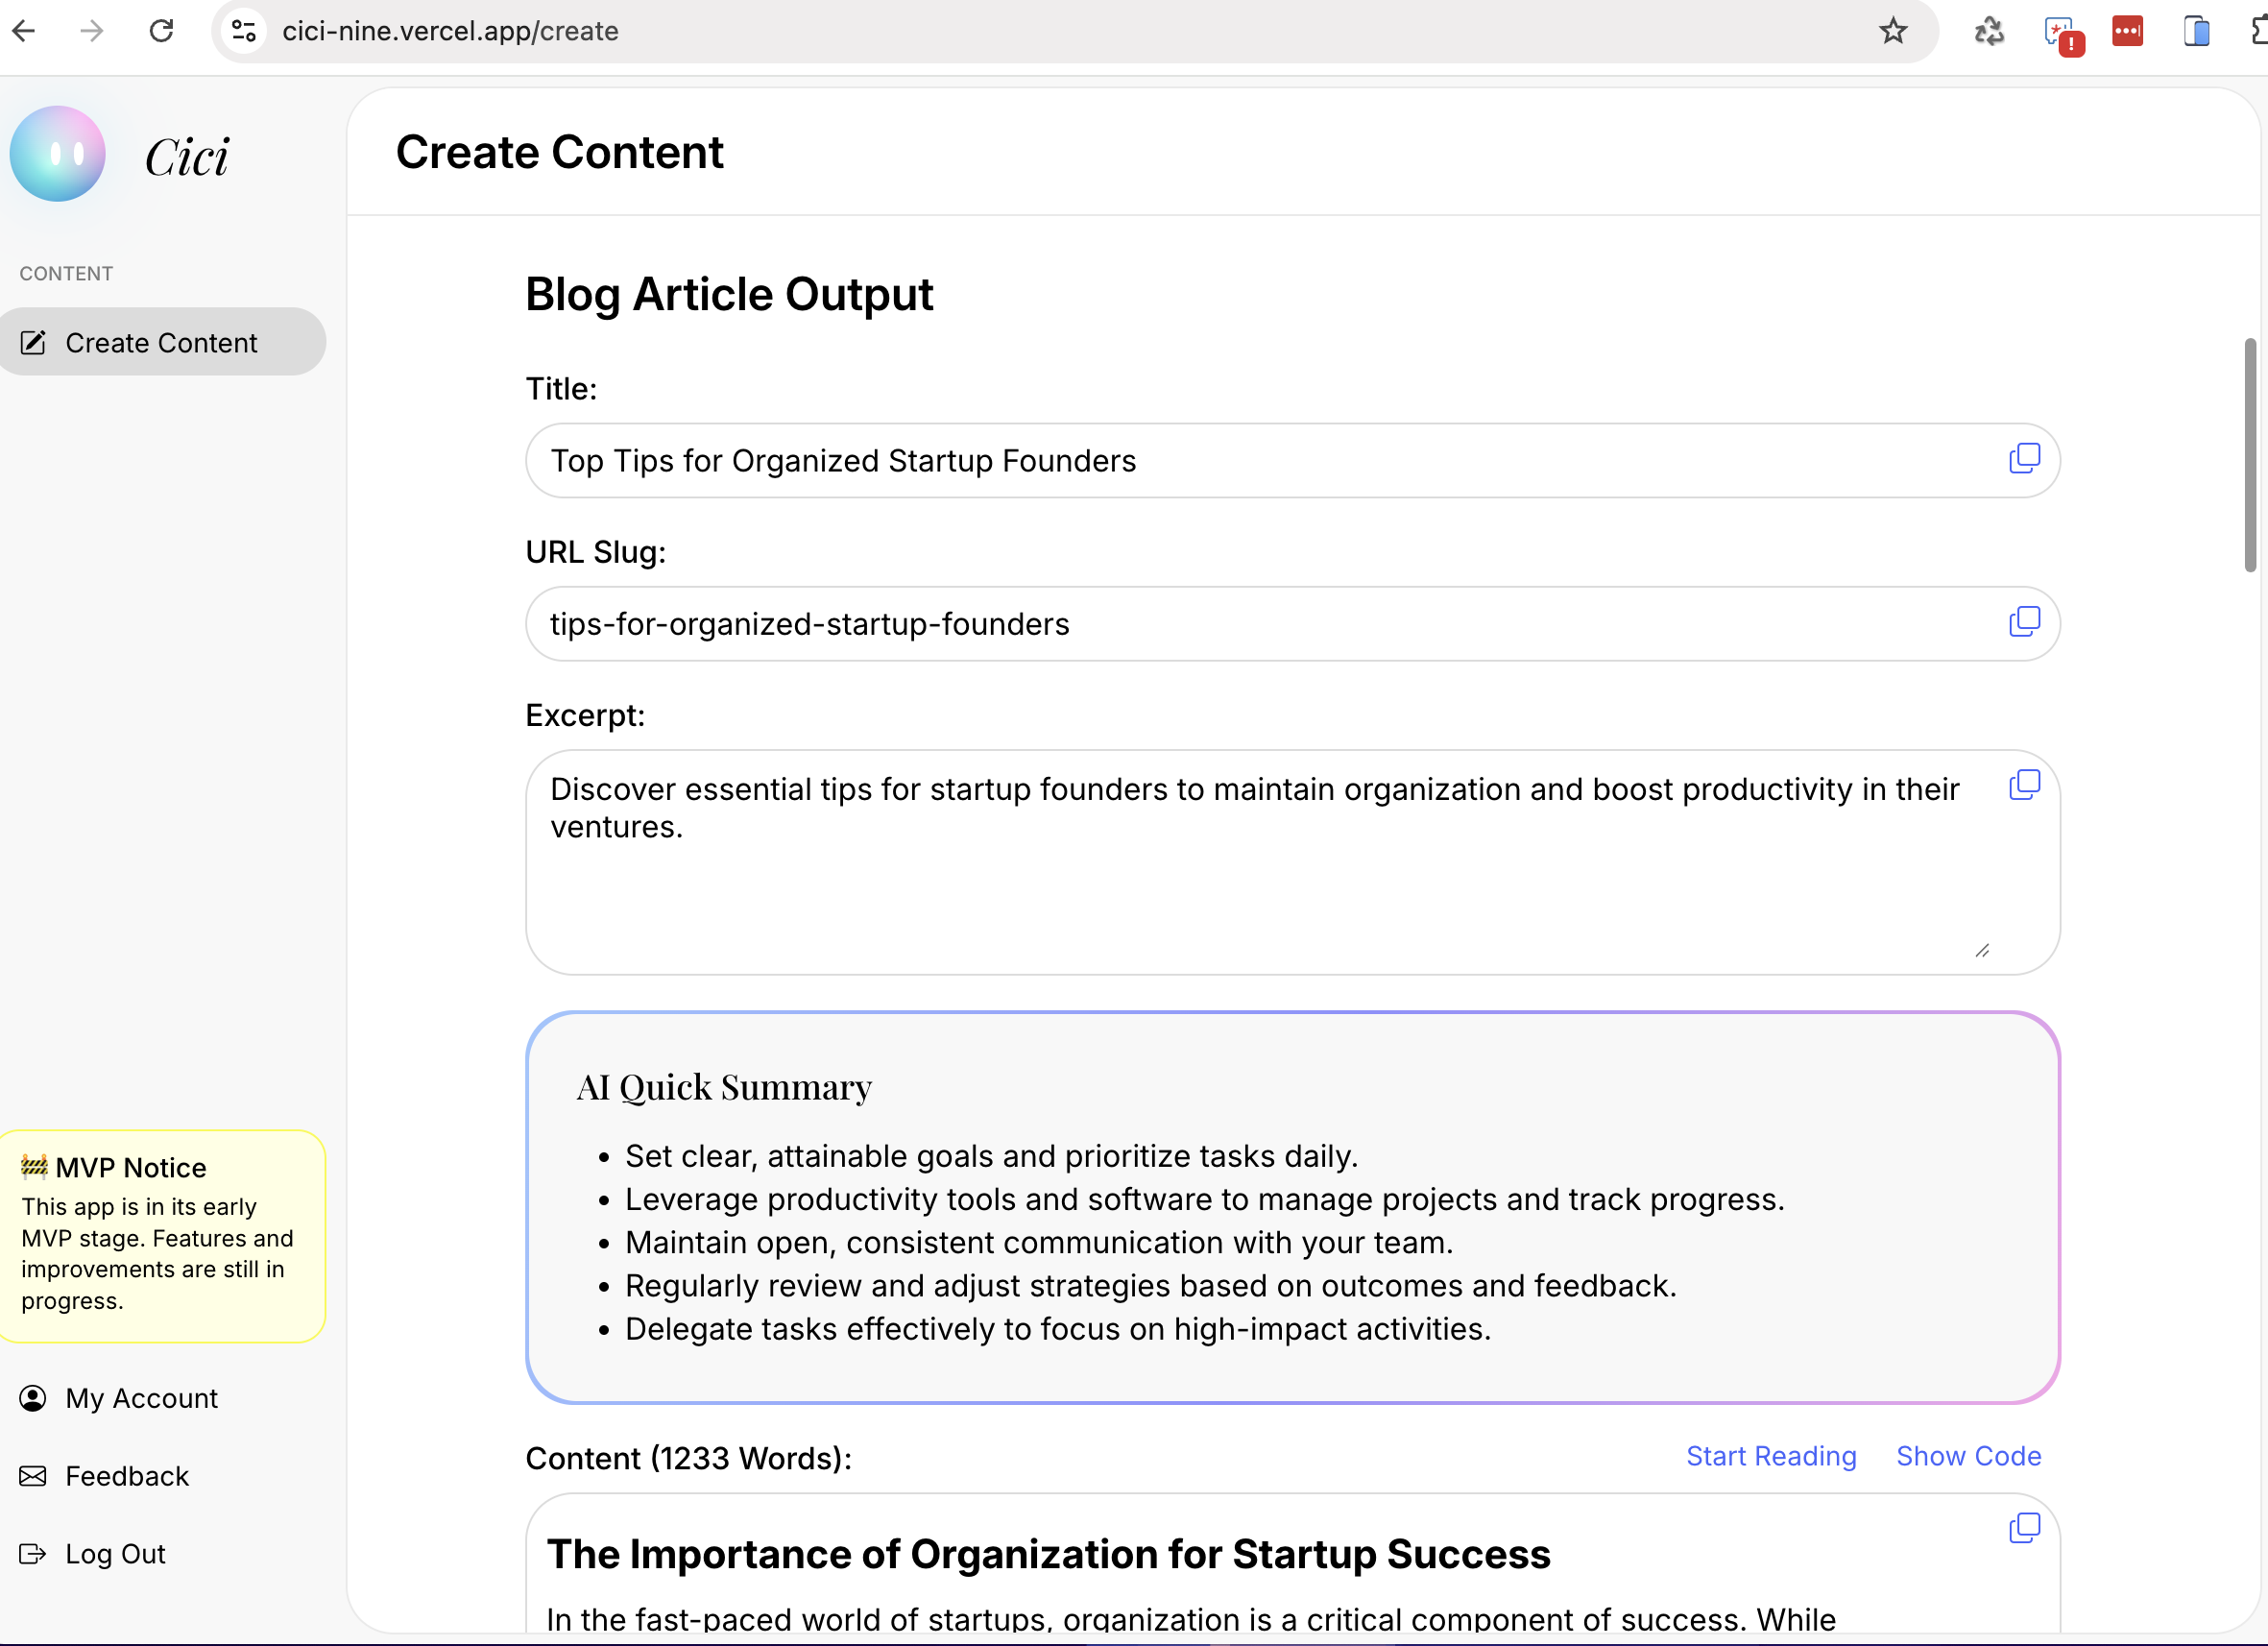Viewport: 2268px width, 1646px height.
Task: Copy the Title field text
Action: [x=2024, y=458]
